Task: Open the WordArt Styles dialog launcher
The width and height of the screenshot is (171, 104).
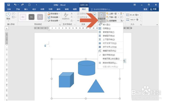Action: (x=75, y=25)
